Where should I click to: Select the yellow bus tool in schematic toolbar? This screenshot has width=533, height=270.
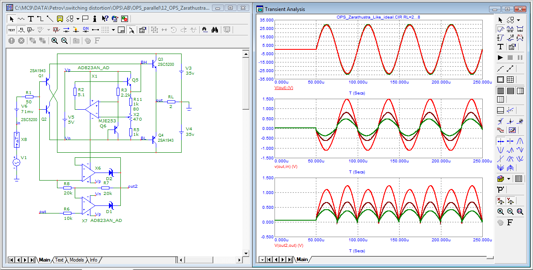(60, 19)
